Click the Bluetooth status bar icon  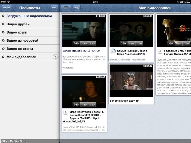tap(178, 2)
